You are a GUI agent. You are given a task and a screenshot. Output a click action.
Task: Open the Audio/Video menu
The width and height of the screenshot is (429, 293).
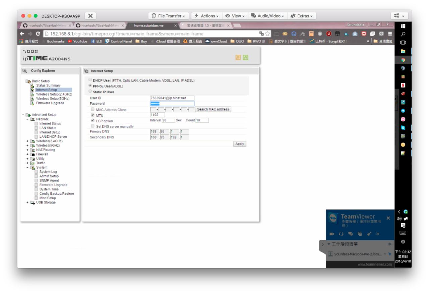(x=267, y=16)
